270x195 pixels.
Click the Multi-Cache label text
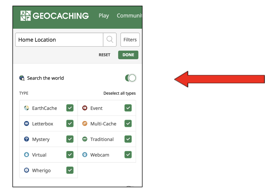pyautogui.click(x=103, y=124)
